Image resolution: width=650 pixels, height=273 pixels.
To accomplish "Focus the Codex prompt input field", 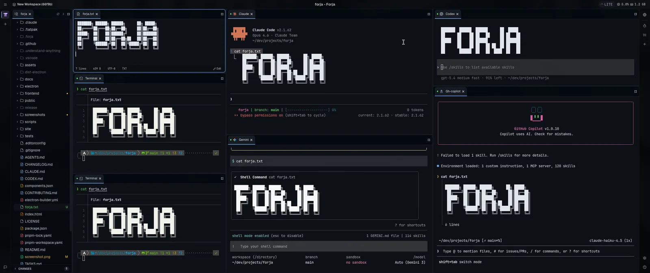I will (535, 67).
